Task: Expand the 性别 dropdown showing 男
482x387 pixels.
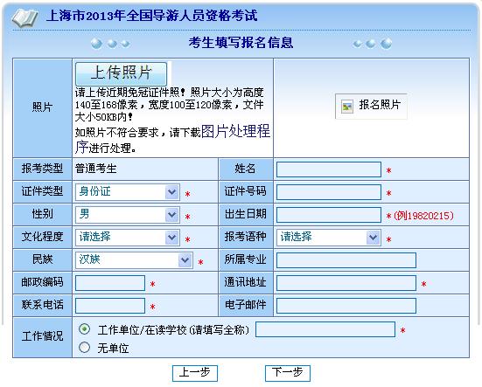Action: pyautogui.click(x=128, y=215)
